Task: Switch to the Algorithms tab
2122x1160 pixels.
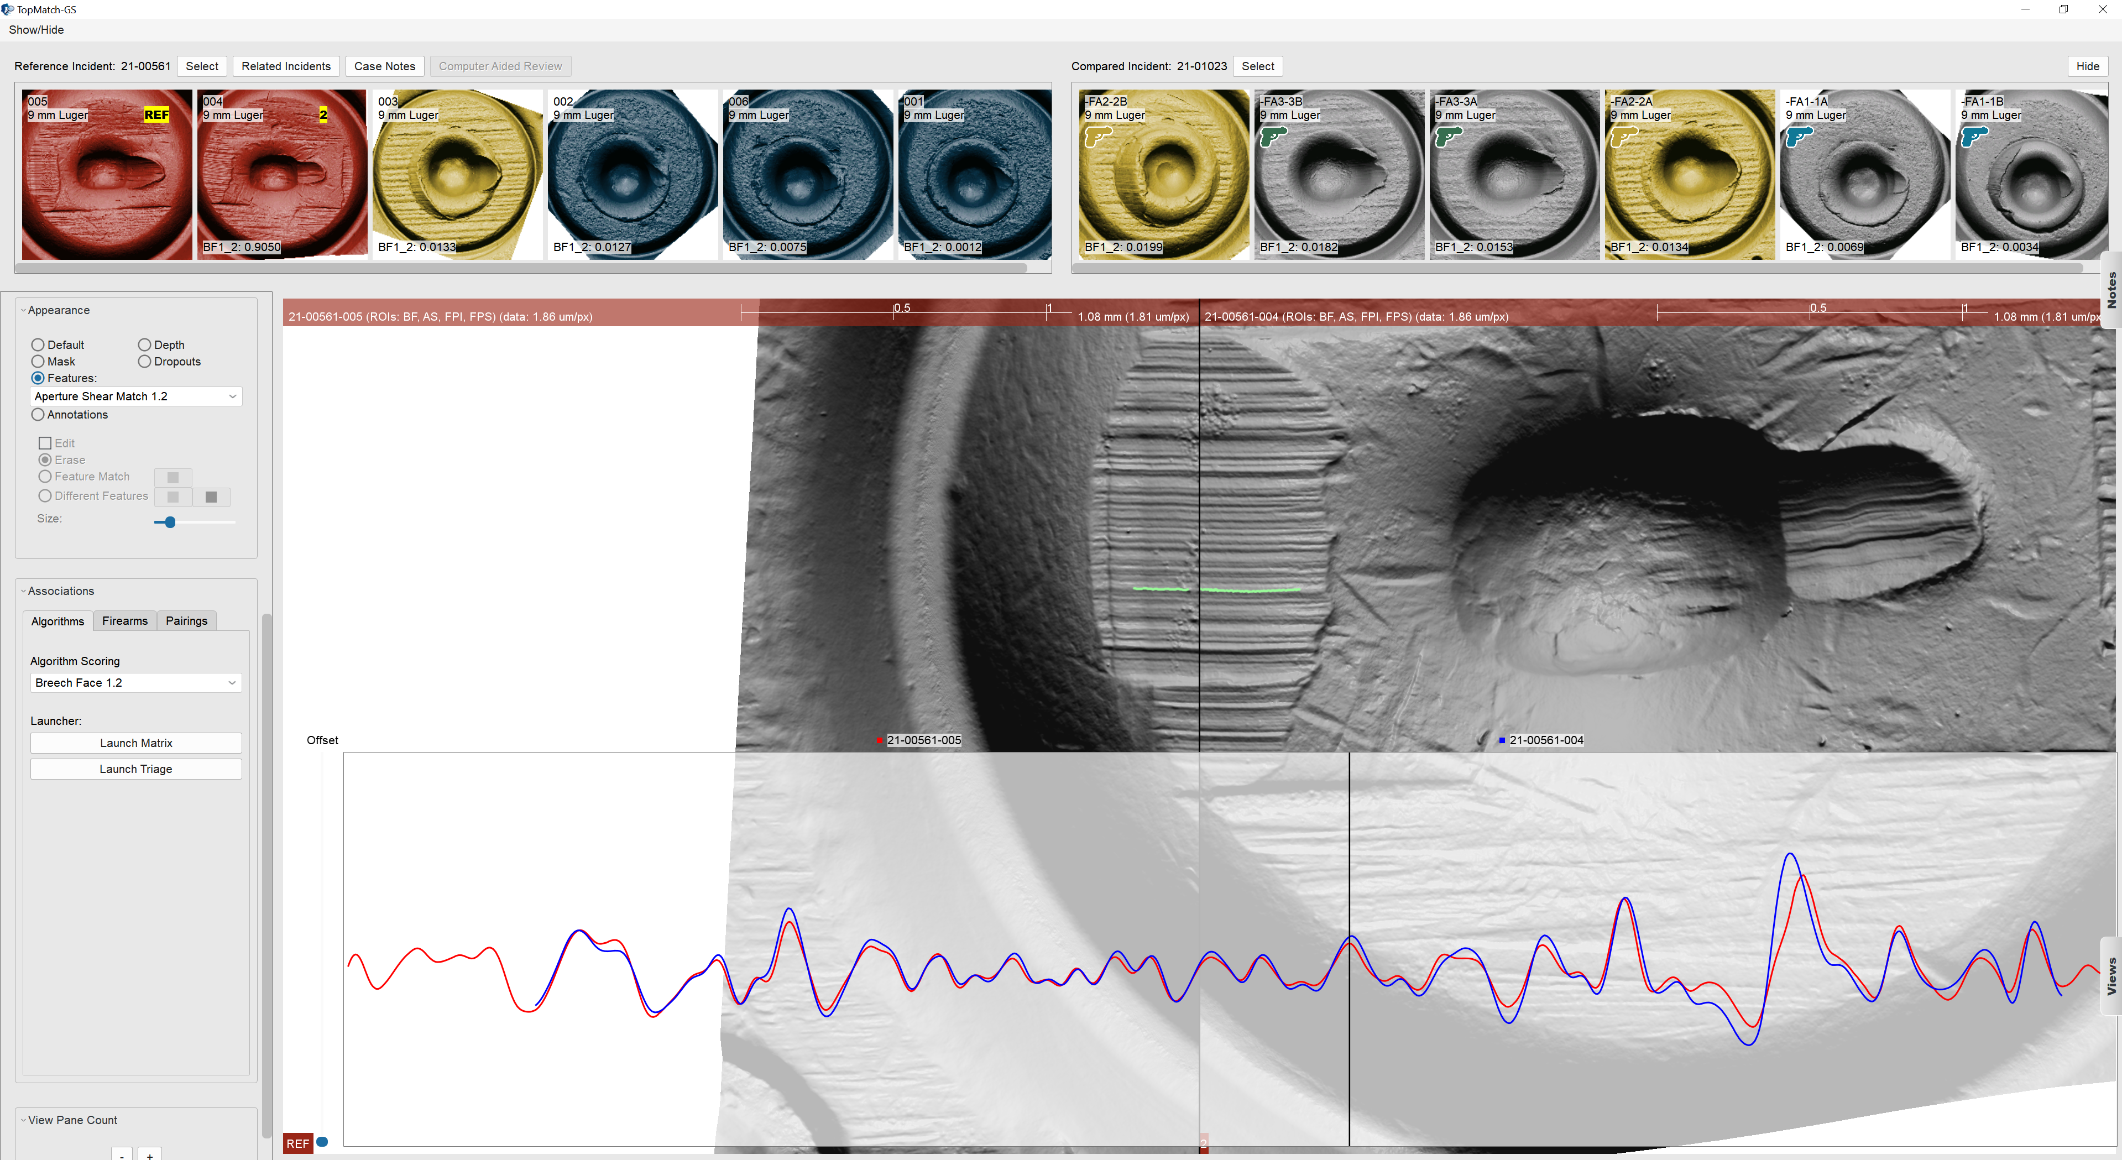Action: pos(58,621)
